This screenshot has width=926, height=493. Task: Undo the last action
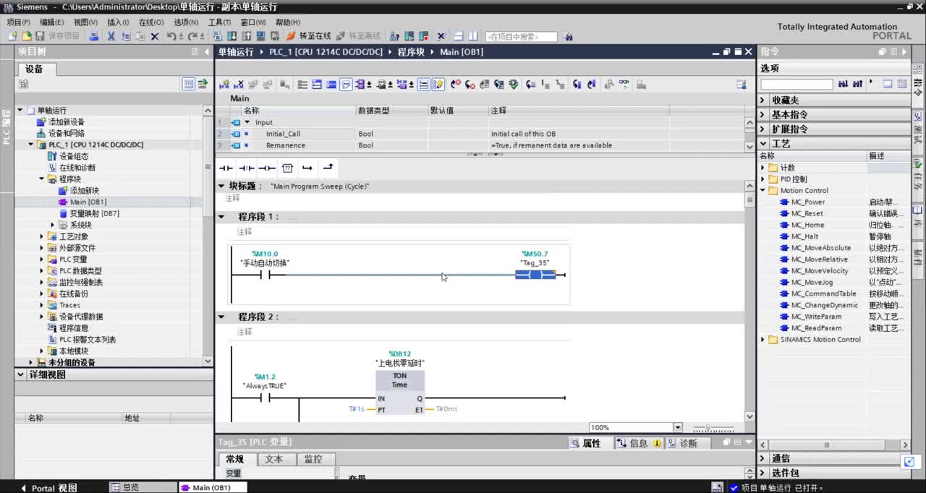171,36
